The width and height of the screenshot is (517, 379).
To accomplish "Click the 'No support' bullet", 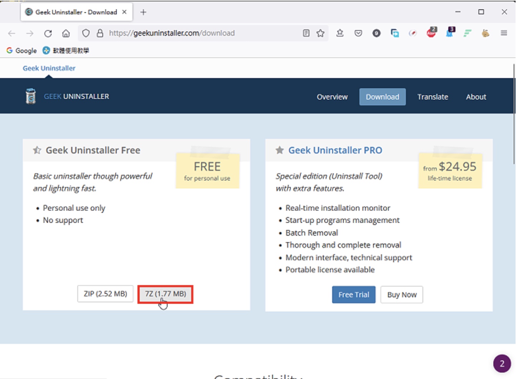I will pyautogui.click(x=63, y=220).
